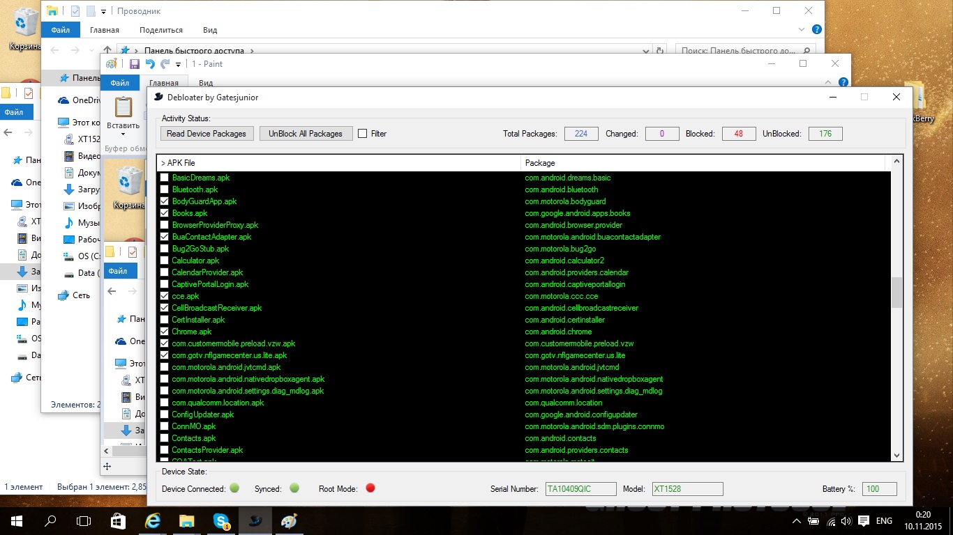This screenshot has width=953, height=535.
Task: Grab the package list scrollbar thumb
Action: pyautogui.click(x=897, y=293)
